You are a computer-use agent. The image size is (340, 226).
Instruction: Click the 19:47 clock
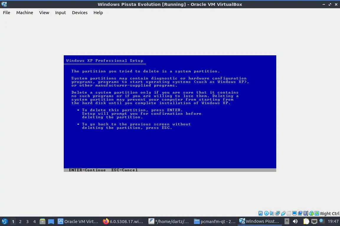(333, 221)
